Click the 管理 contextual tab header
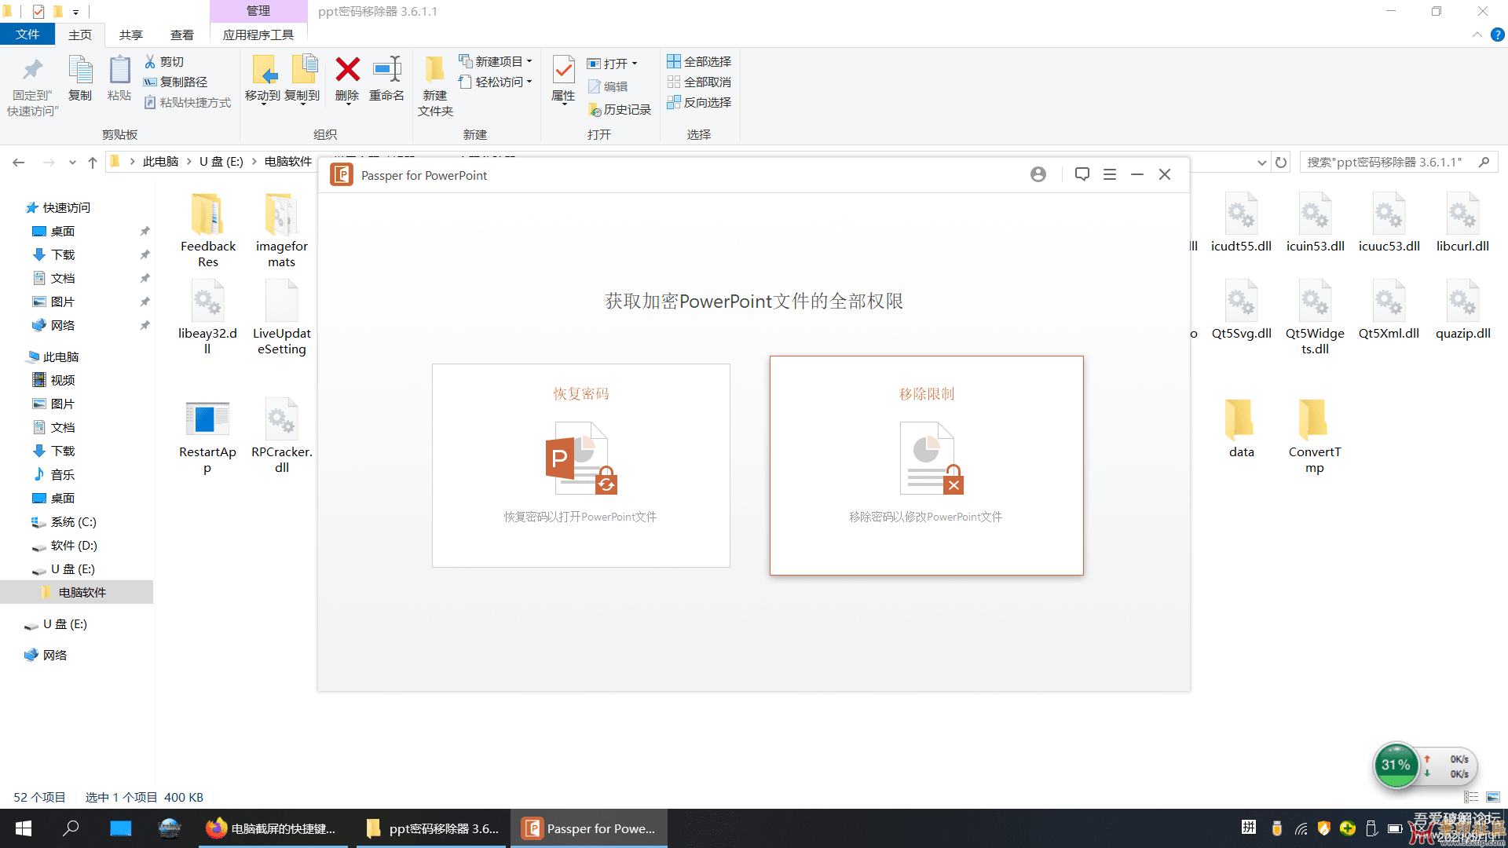This screenshot has height=848, width=1508. tap(258, 11)
